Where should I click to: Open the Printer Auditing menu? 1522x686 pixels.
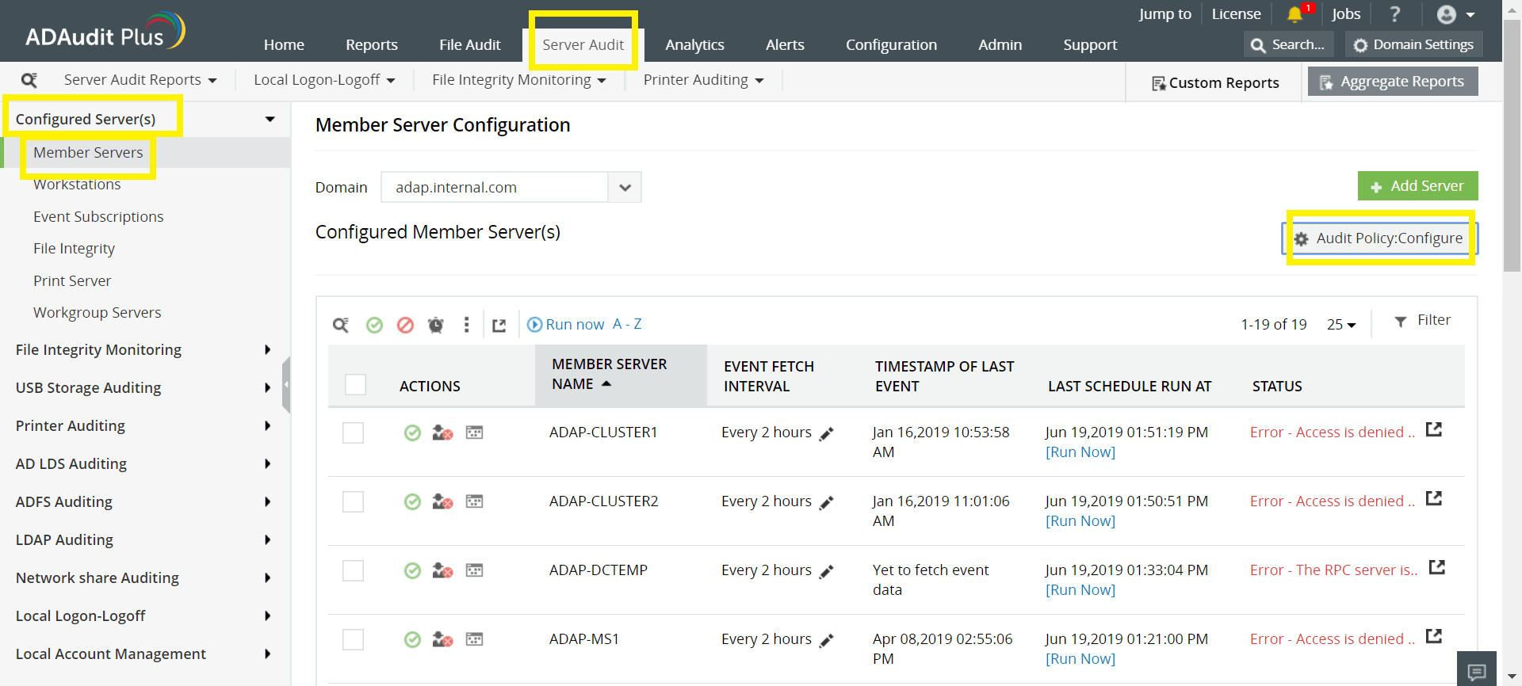click(702, 80)
